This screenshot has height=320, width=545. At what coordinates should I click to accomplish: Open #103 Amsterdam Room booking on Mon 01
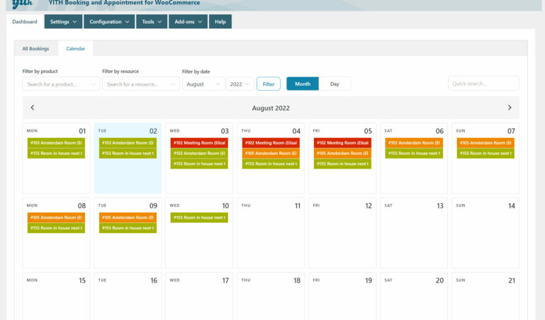click(x=56, y=142)
